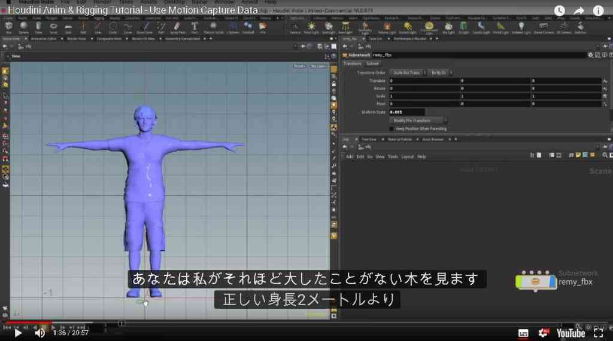Toggle Keep Position When Parenting checkbox
The height and width of the screenshot is (341, 613).
click(392, 129)
